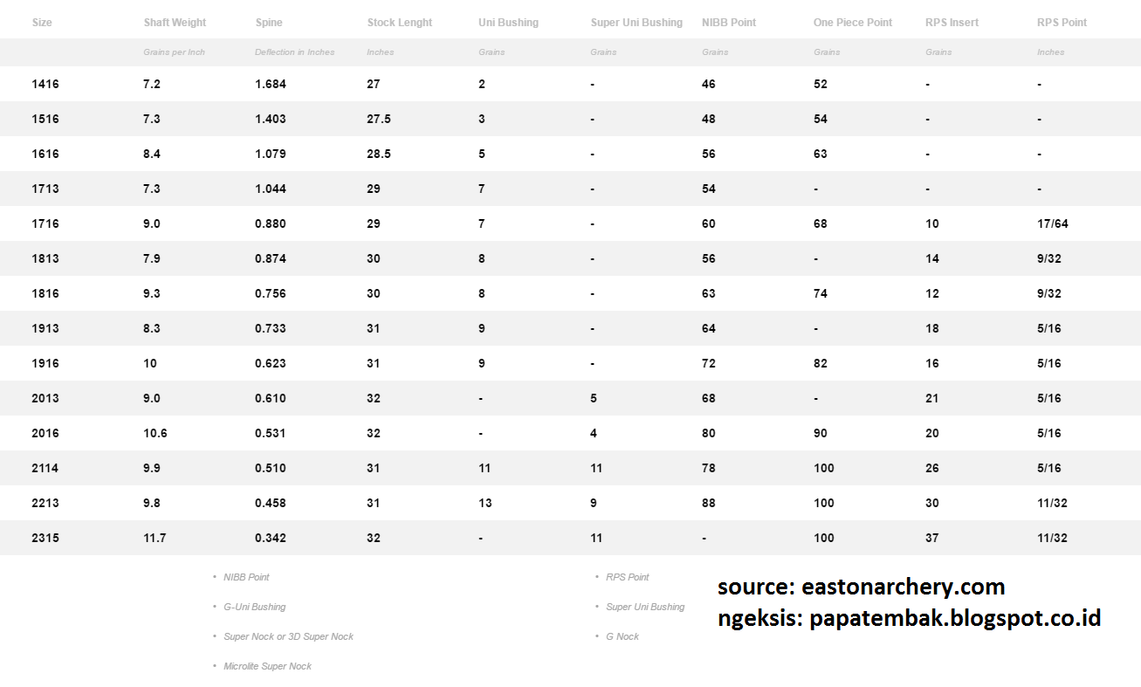Select the 2315 size row label

(x=45, y=539)
